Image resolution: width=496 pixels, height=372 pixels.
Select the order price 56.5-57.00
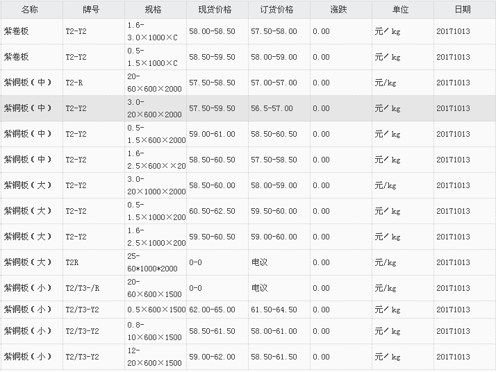pos(272,108)
